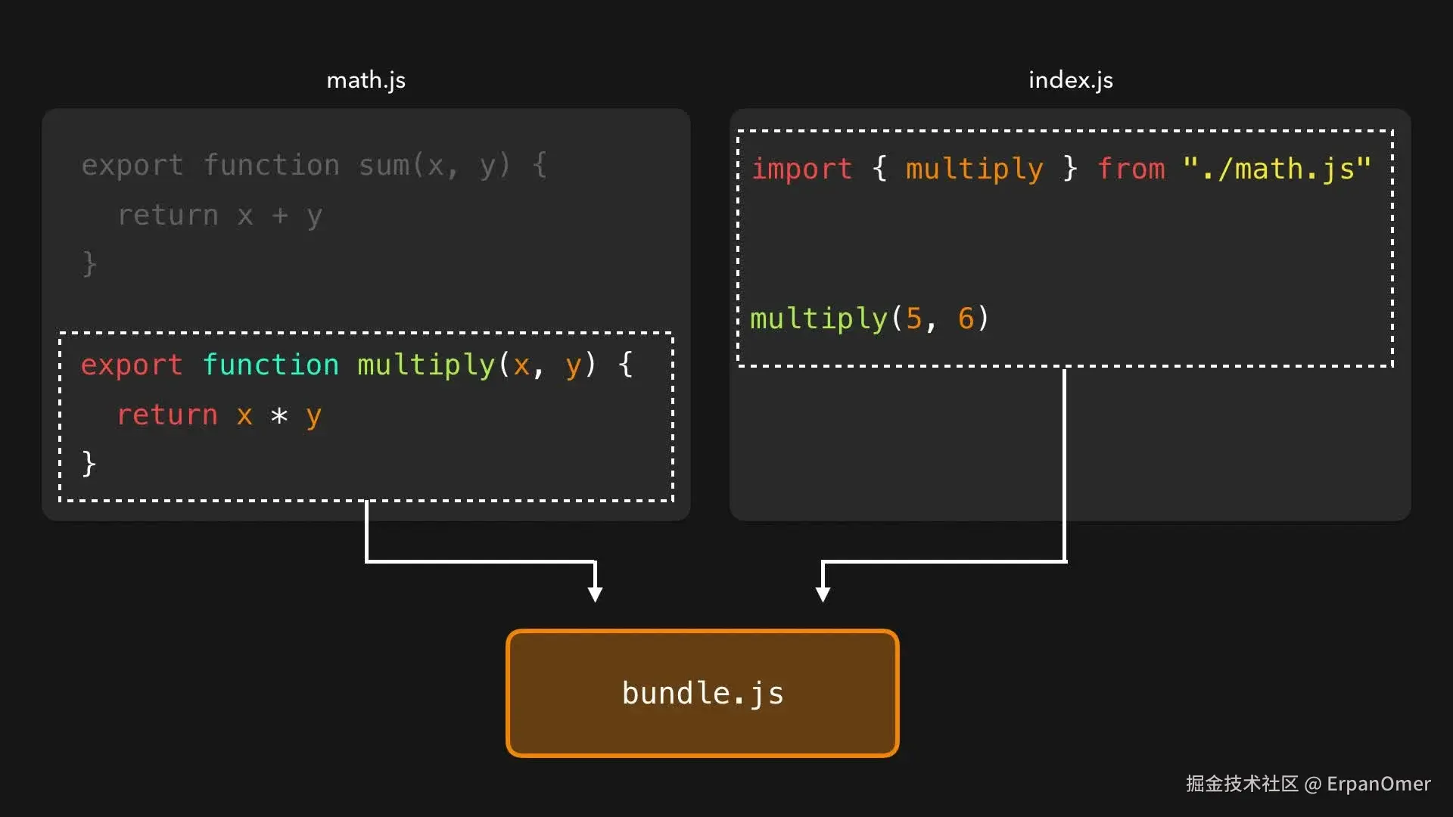Click the closing brace of multiply function

(89, 463)
